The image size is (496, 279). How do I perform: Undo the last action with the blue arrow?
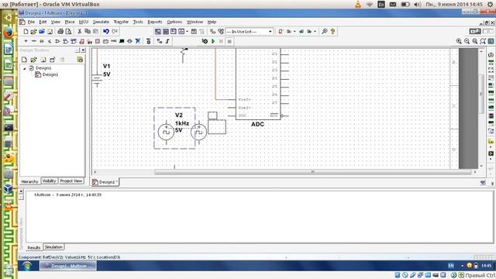point(106,31)
